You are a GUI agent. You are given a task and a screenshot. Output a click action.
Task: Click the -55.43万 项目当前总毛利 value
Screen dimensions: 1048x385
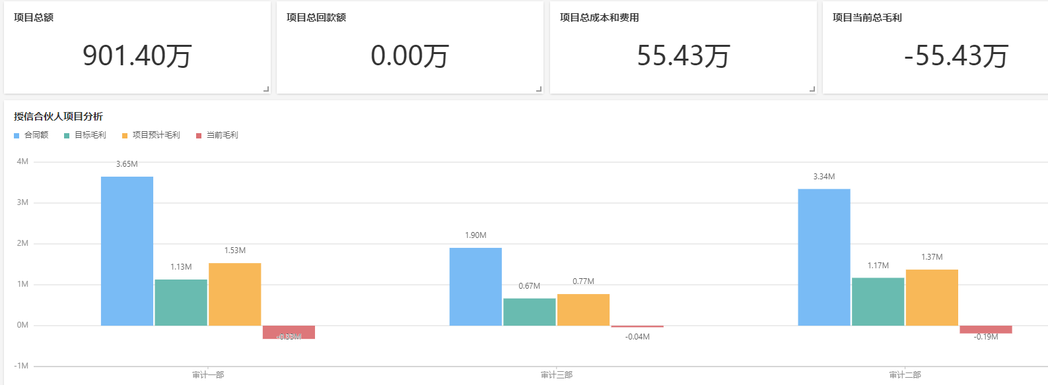tap(956, 56)
